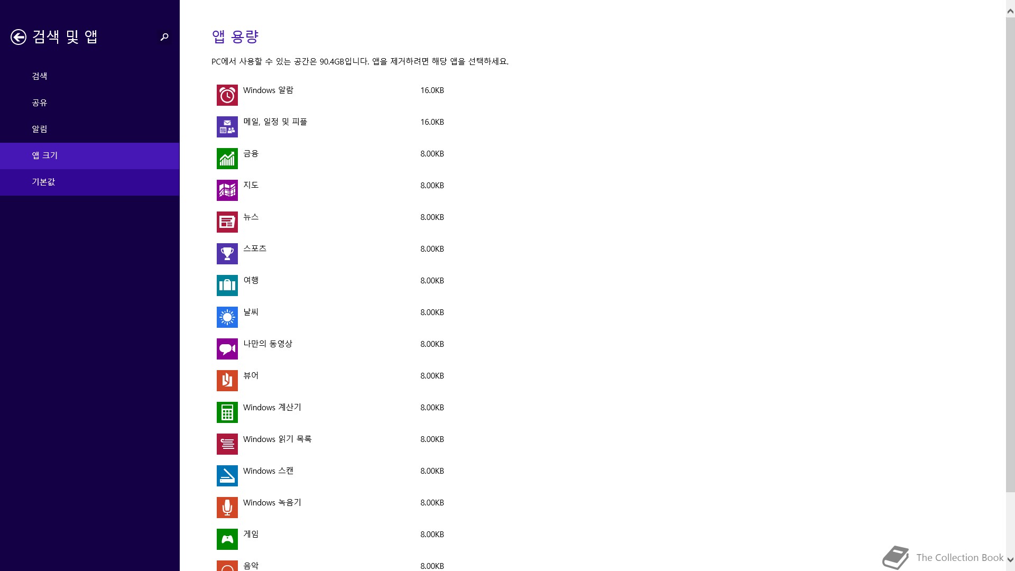This screenshot has width=1015, height=571.
Task: Click the 8.00KB size of 게임
Action: pyautogui.click(x=432, y=535)
